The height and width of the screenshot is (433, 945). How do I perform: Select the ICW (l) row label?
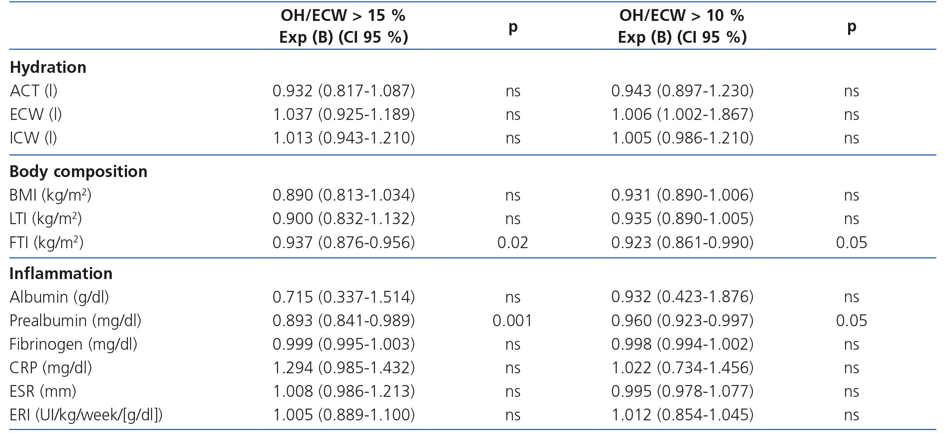point(34,138)
